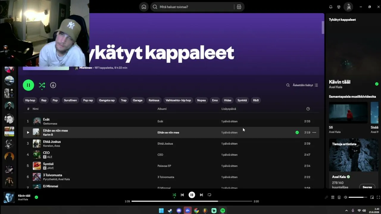
Task: Select the Ehkä Joskus track title
Action: click(52, 142)
